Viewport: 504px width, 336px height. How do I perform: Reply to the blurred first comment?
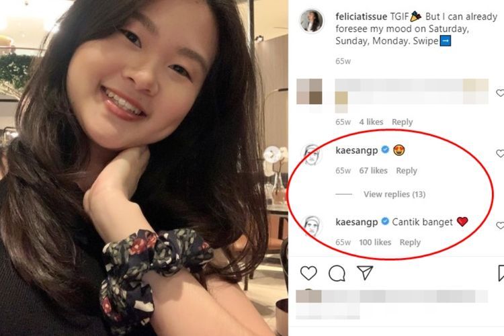click(x=402, y=122)
